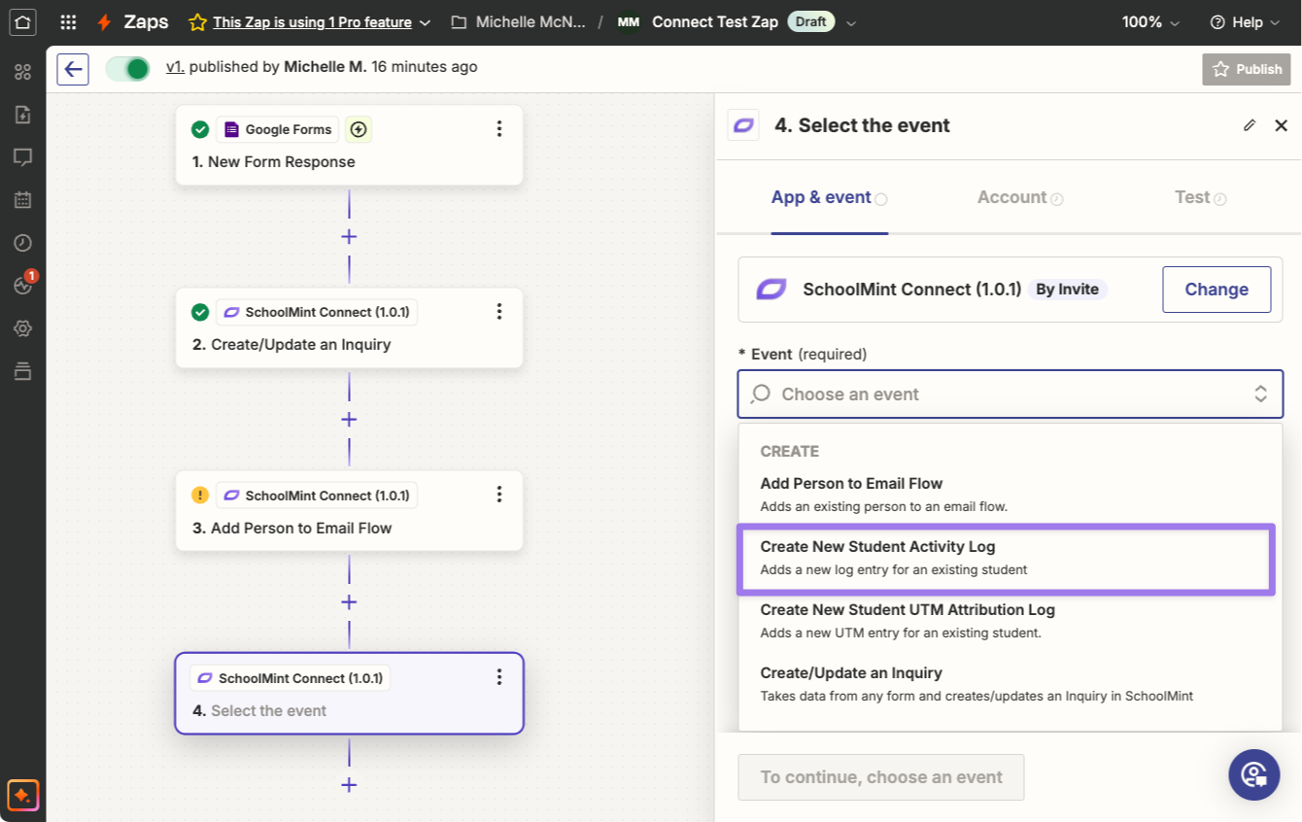Open the document-with-plus icon in left sidebar
Screen dimensions: 1302x822
click(x=22, y=115)
